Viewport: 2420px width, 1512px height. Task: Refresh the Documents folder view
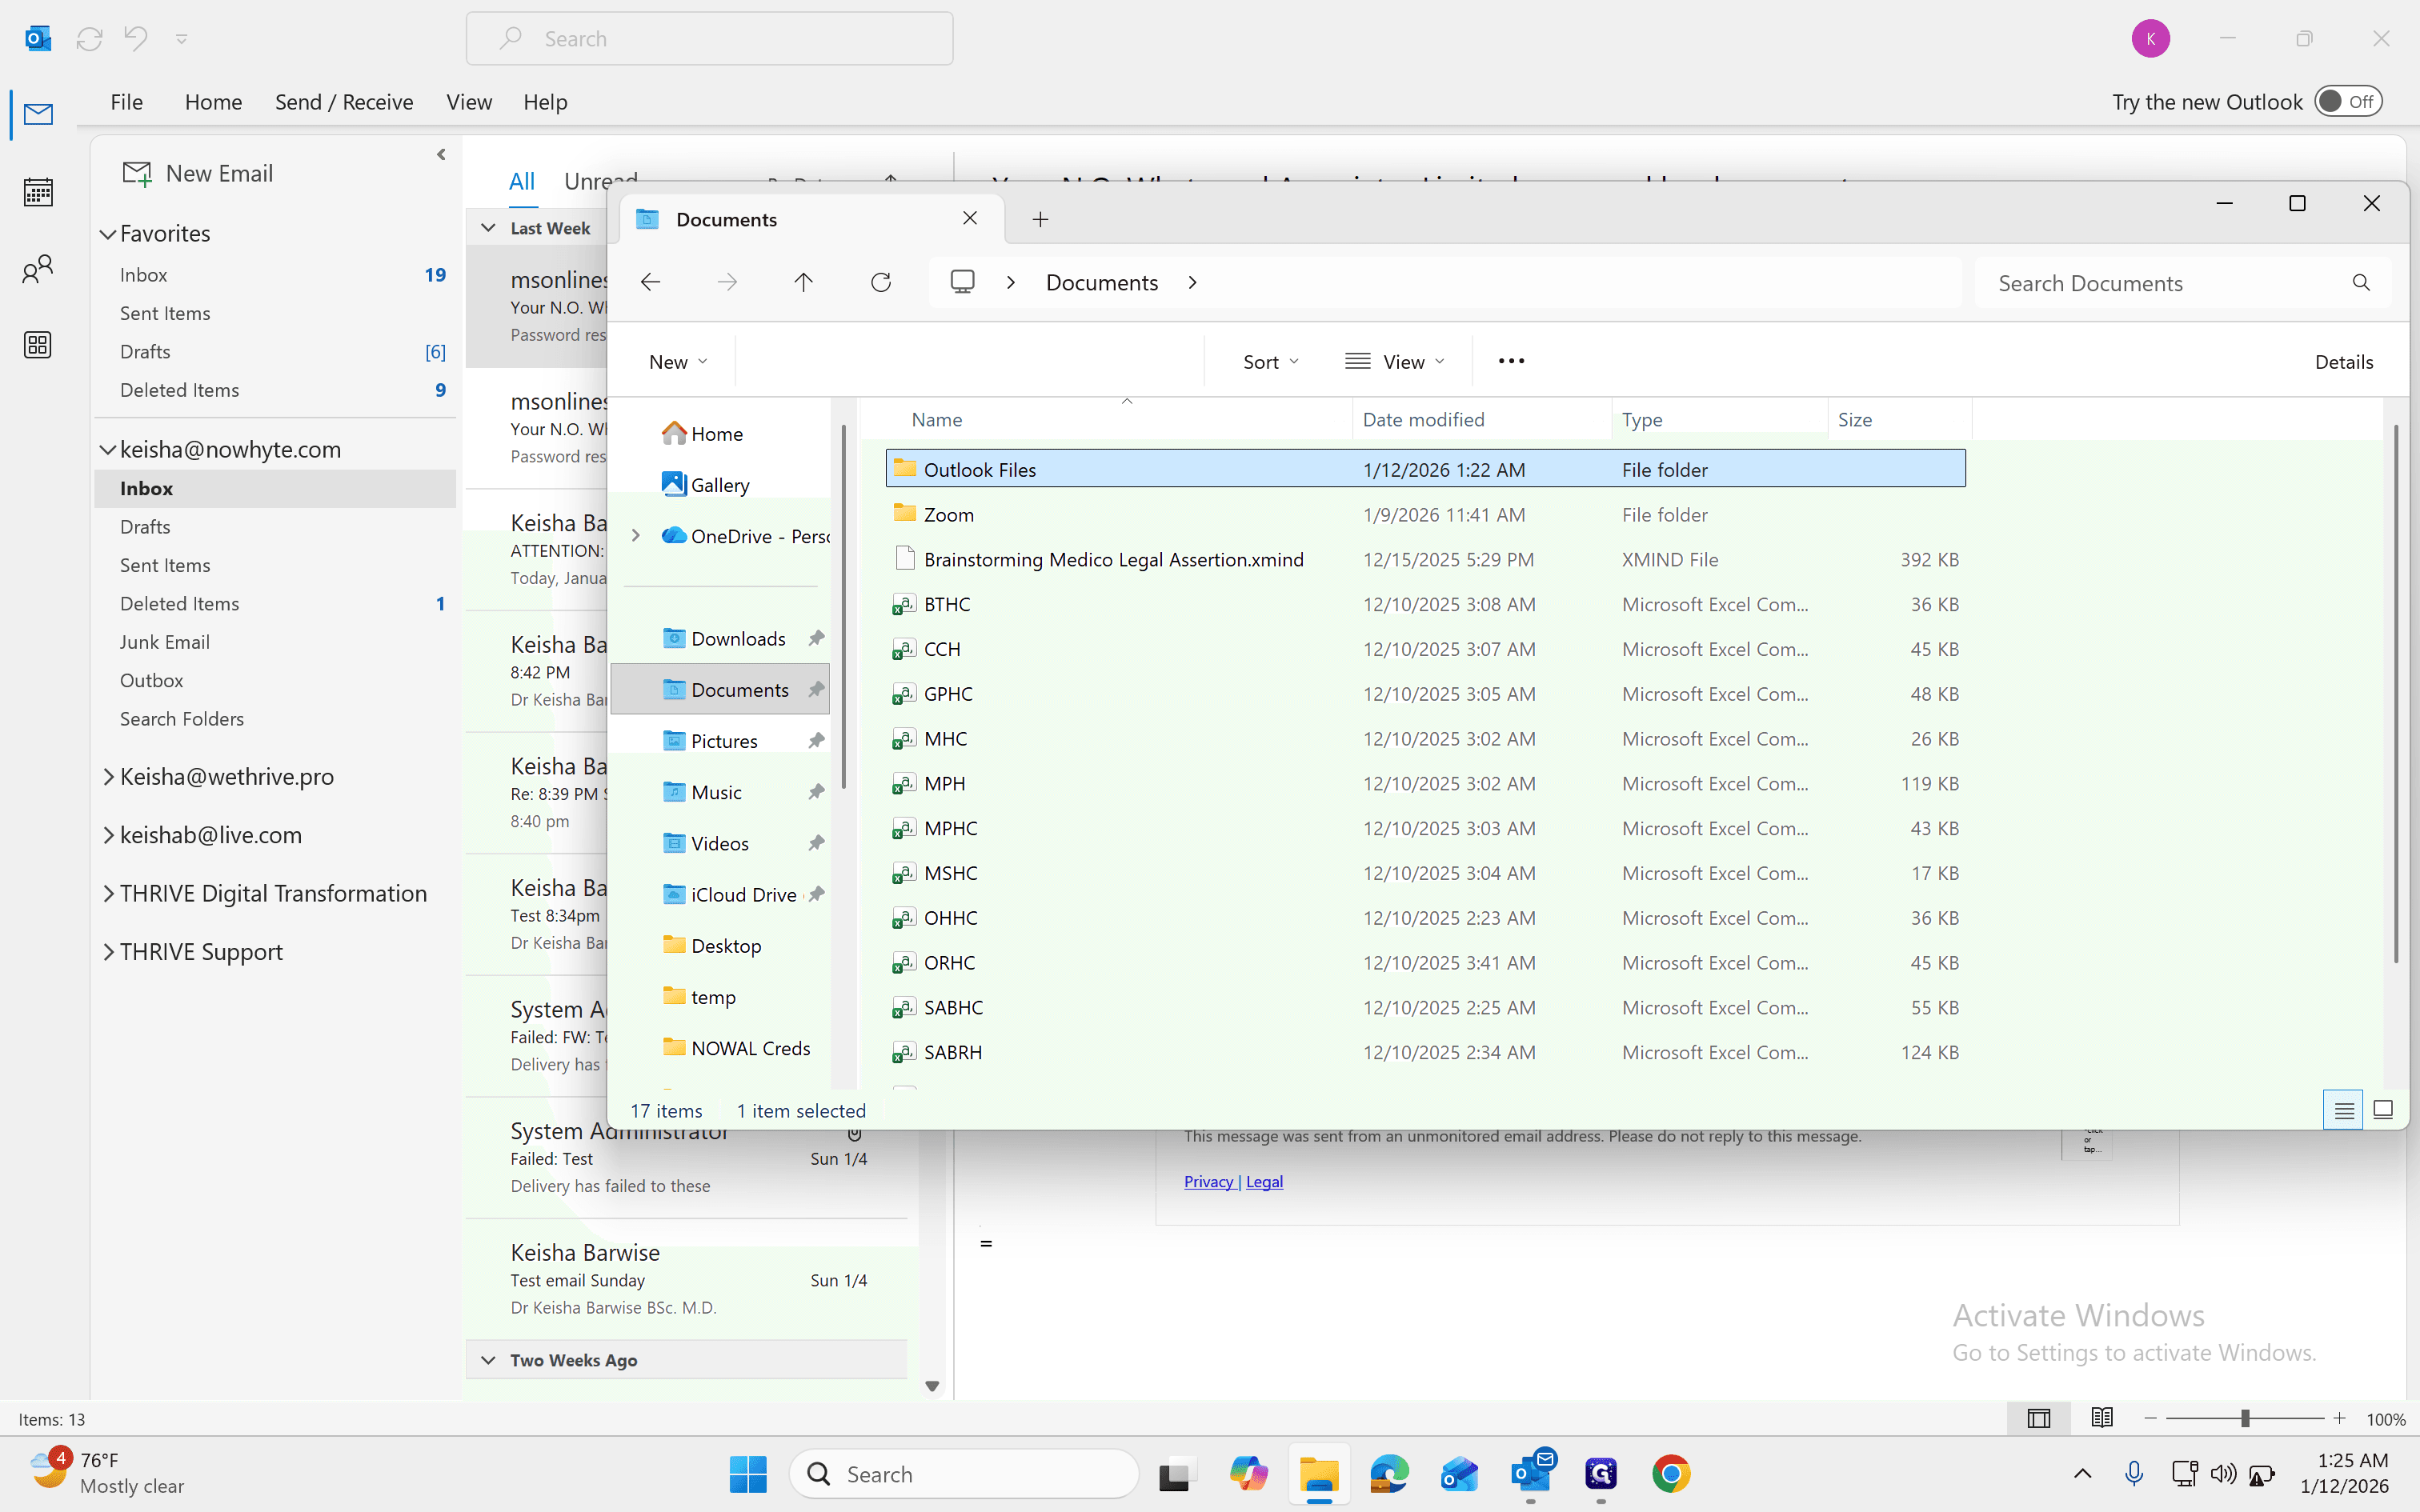(880, 283)
